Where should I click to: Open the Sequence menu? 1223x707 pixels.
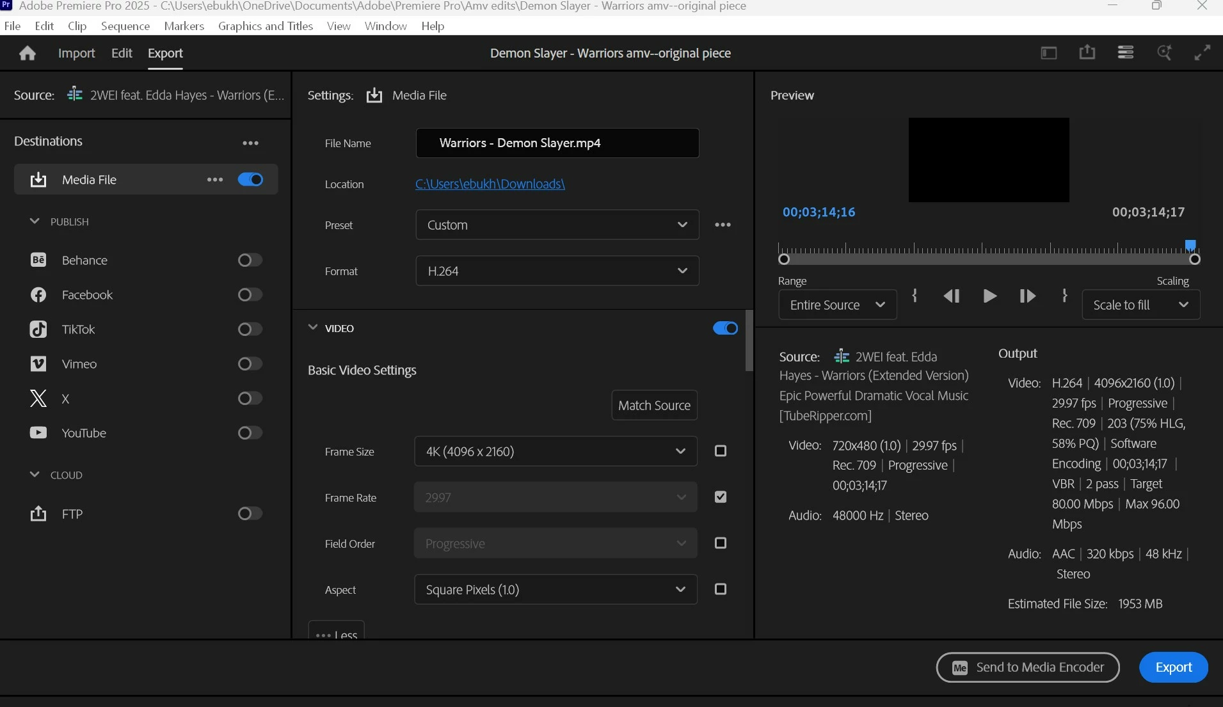[125, 26]
